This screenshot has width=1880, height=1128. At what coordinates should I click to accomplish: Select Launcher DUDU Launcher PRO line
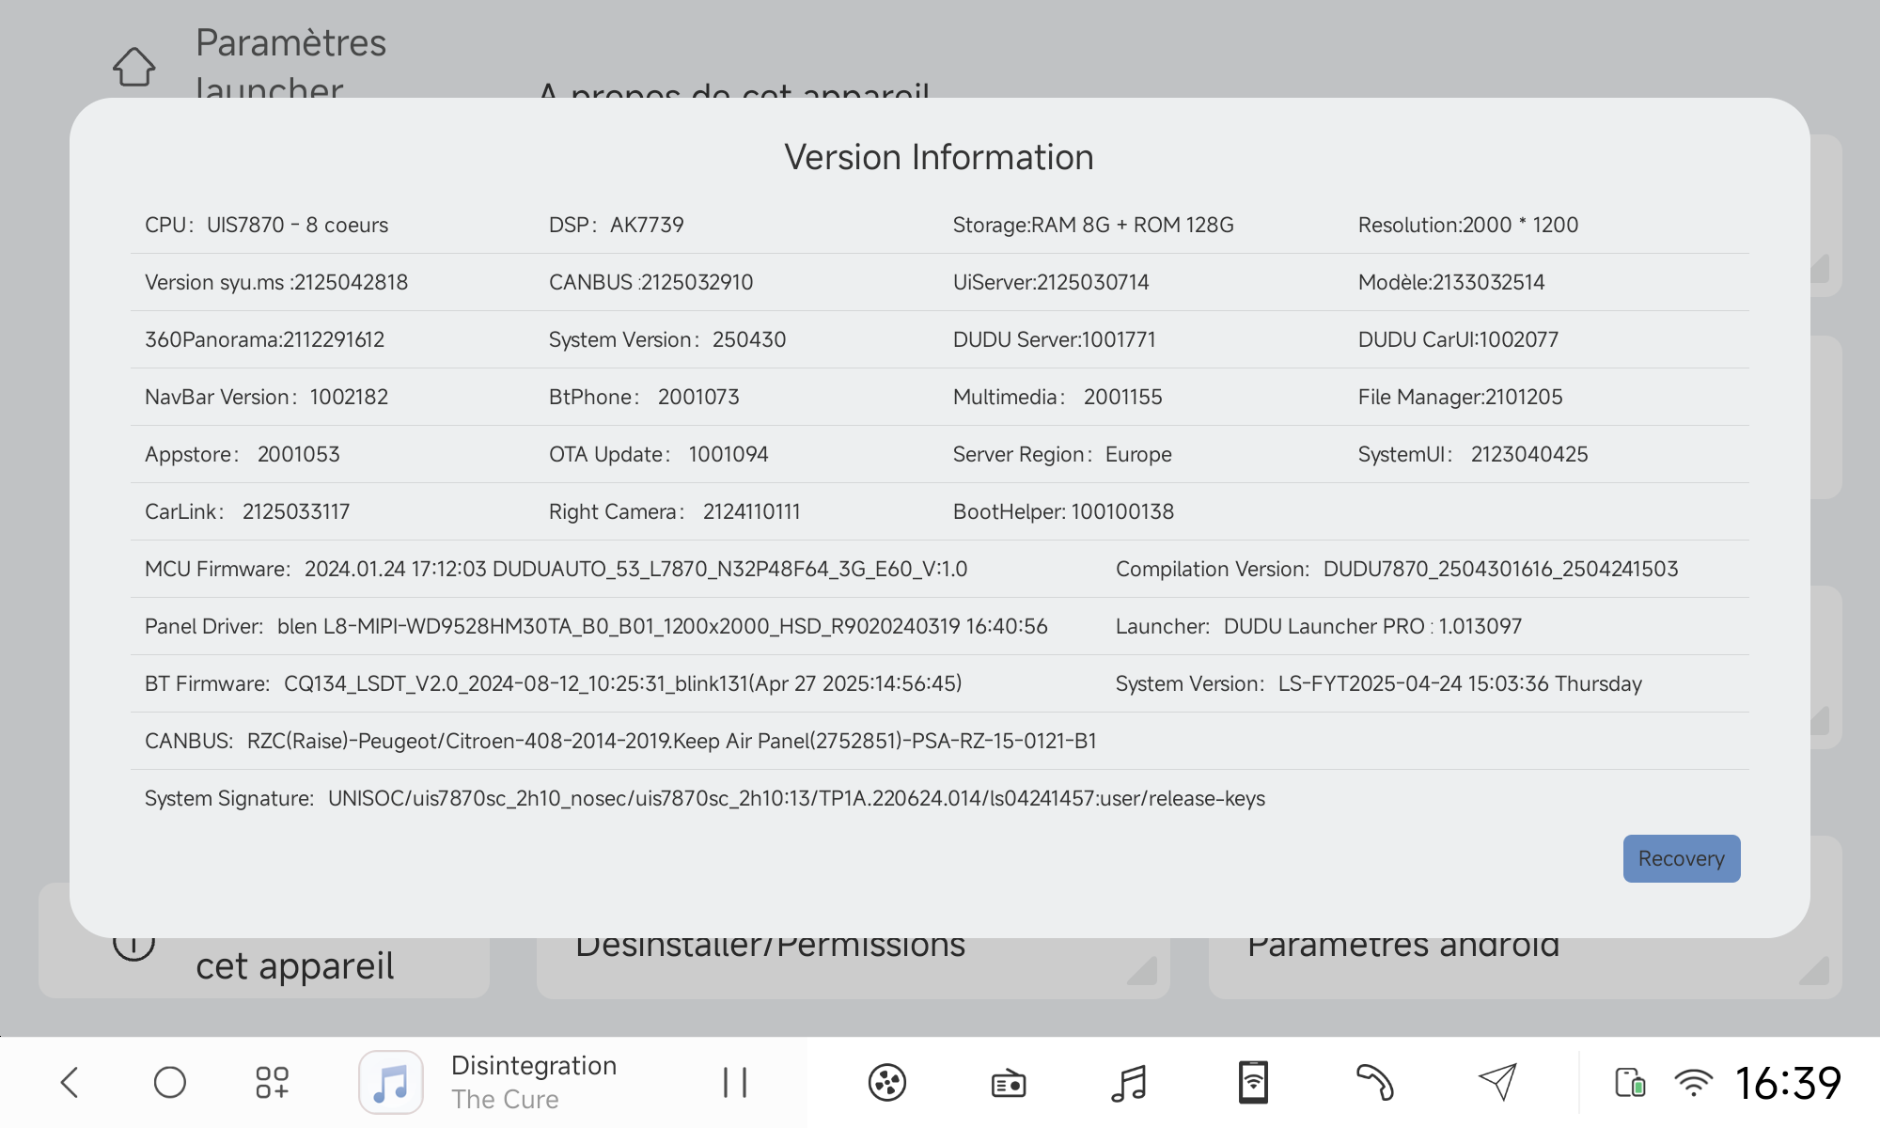(x=1319, y=626)
